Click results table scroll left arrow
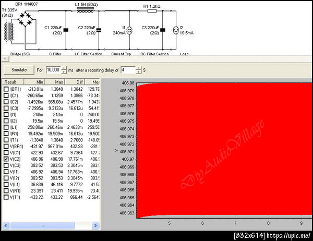 coord(6,226)
